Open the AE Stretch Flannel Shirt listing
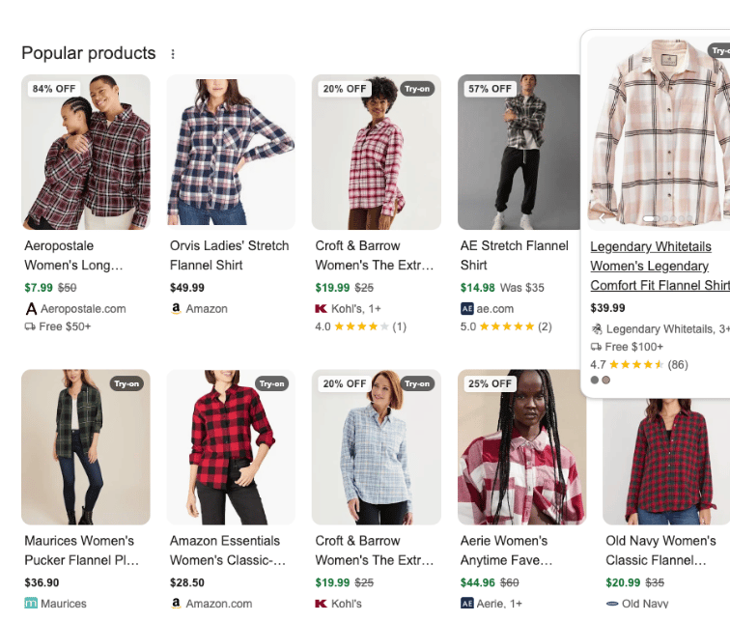Image resolution: width=730 pixels, height=622 pixels. click(x=502, y=255)
